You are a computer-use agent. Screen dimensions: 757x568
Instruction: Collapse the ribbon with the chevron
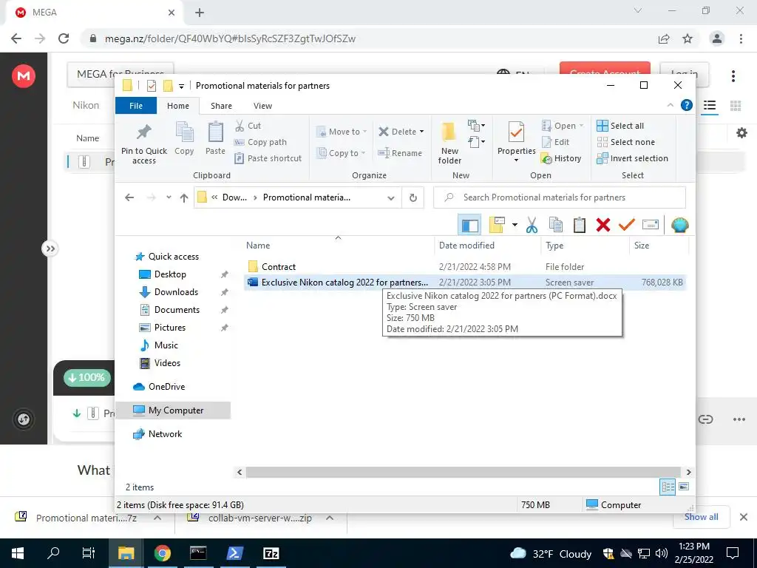(x=670, y=105)
